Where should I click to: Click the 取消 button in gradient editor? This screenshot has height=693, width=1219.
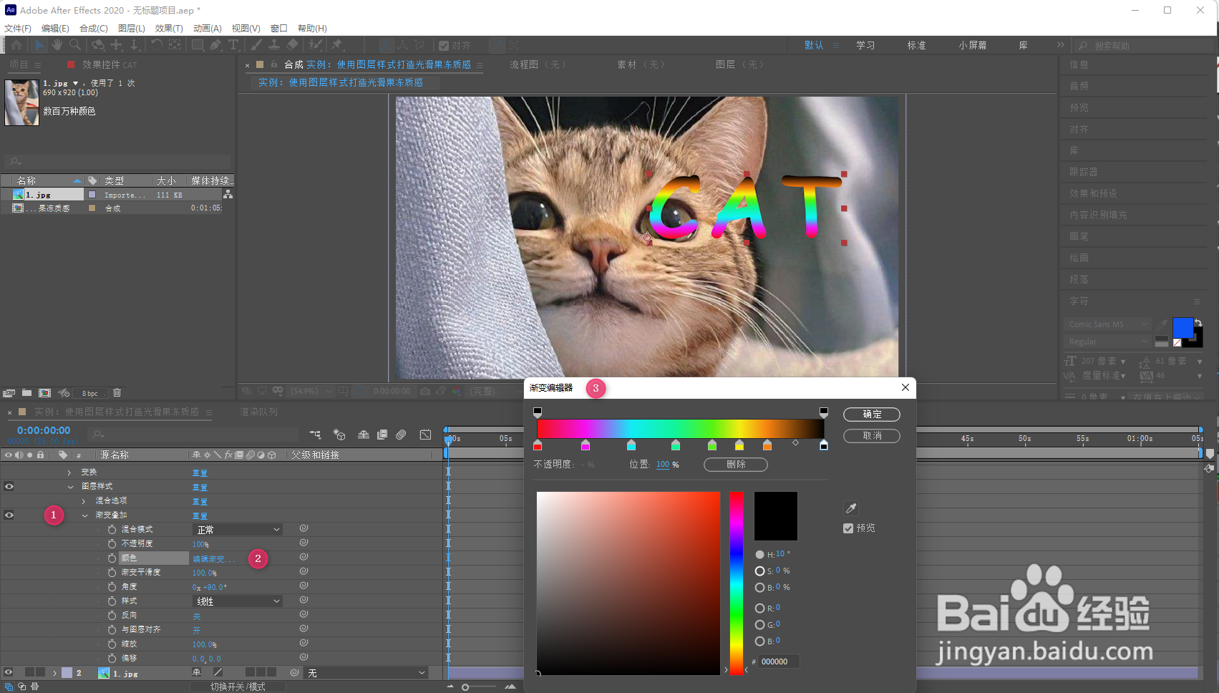(872, 436)
